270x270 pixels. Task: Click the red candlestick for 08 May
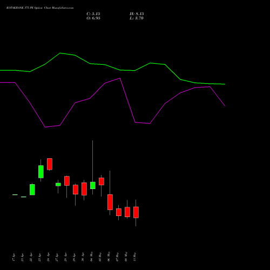[x=127, y=212]
